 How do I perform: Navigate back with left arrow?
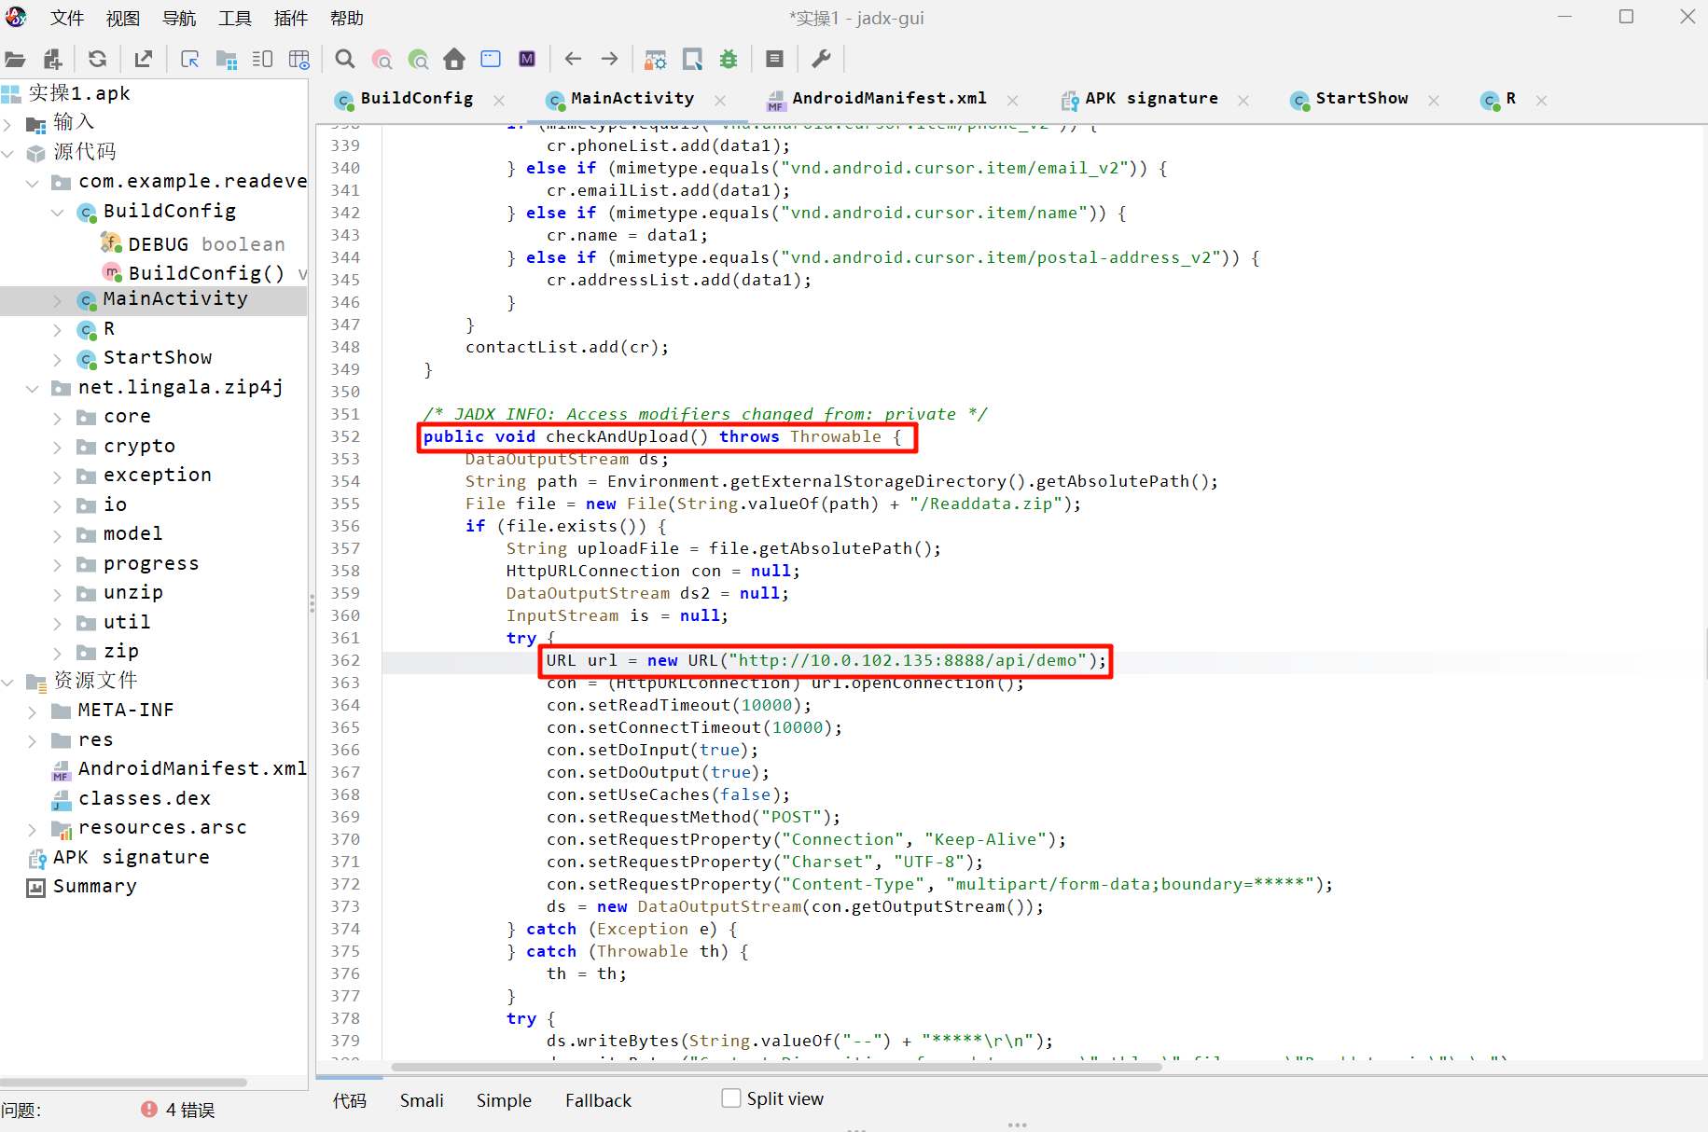point(573,60)
